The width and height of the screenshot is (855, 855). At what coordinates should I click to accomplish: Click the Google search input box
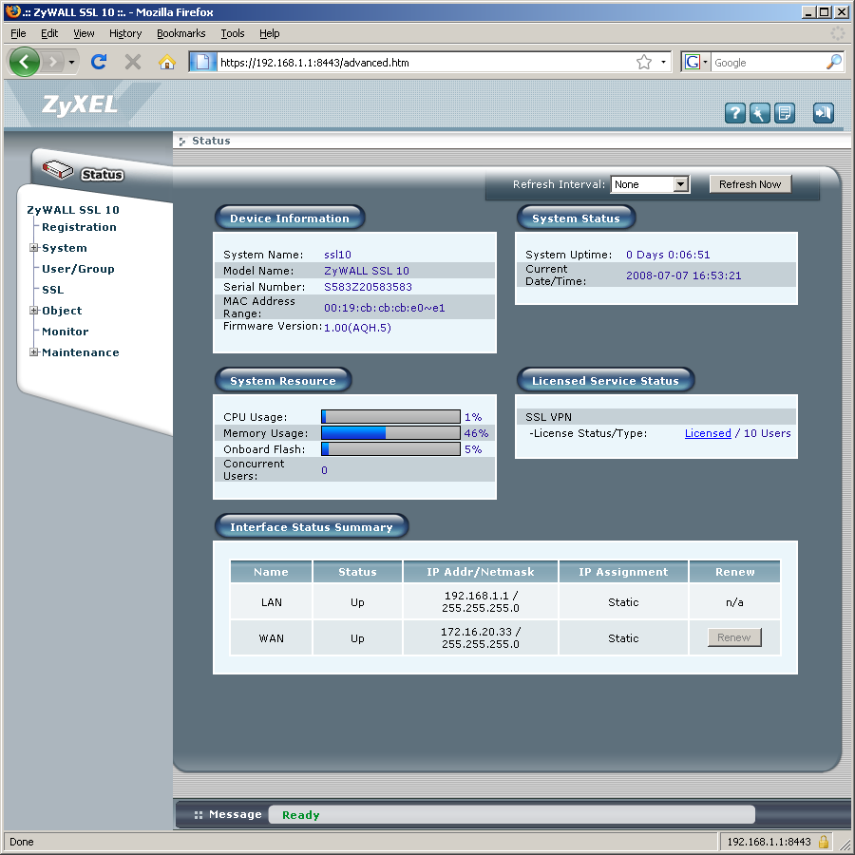[x=768, y=62]
